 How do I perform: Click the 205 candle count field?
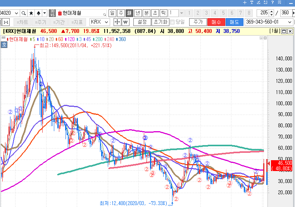click(263, 13)
